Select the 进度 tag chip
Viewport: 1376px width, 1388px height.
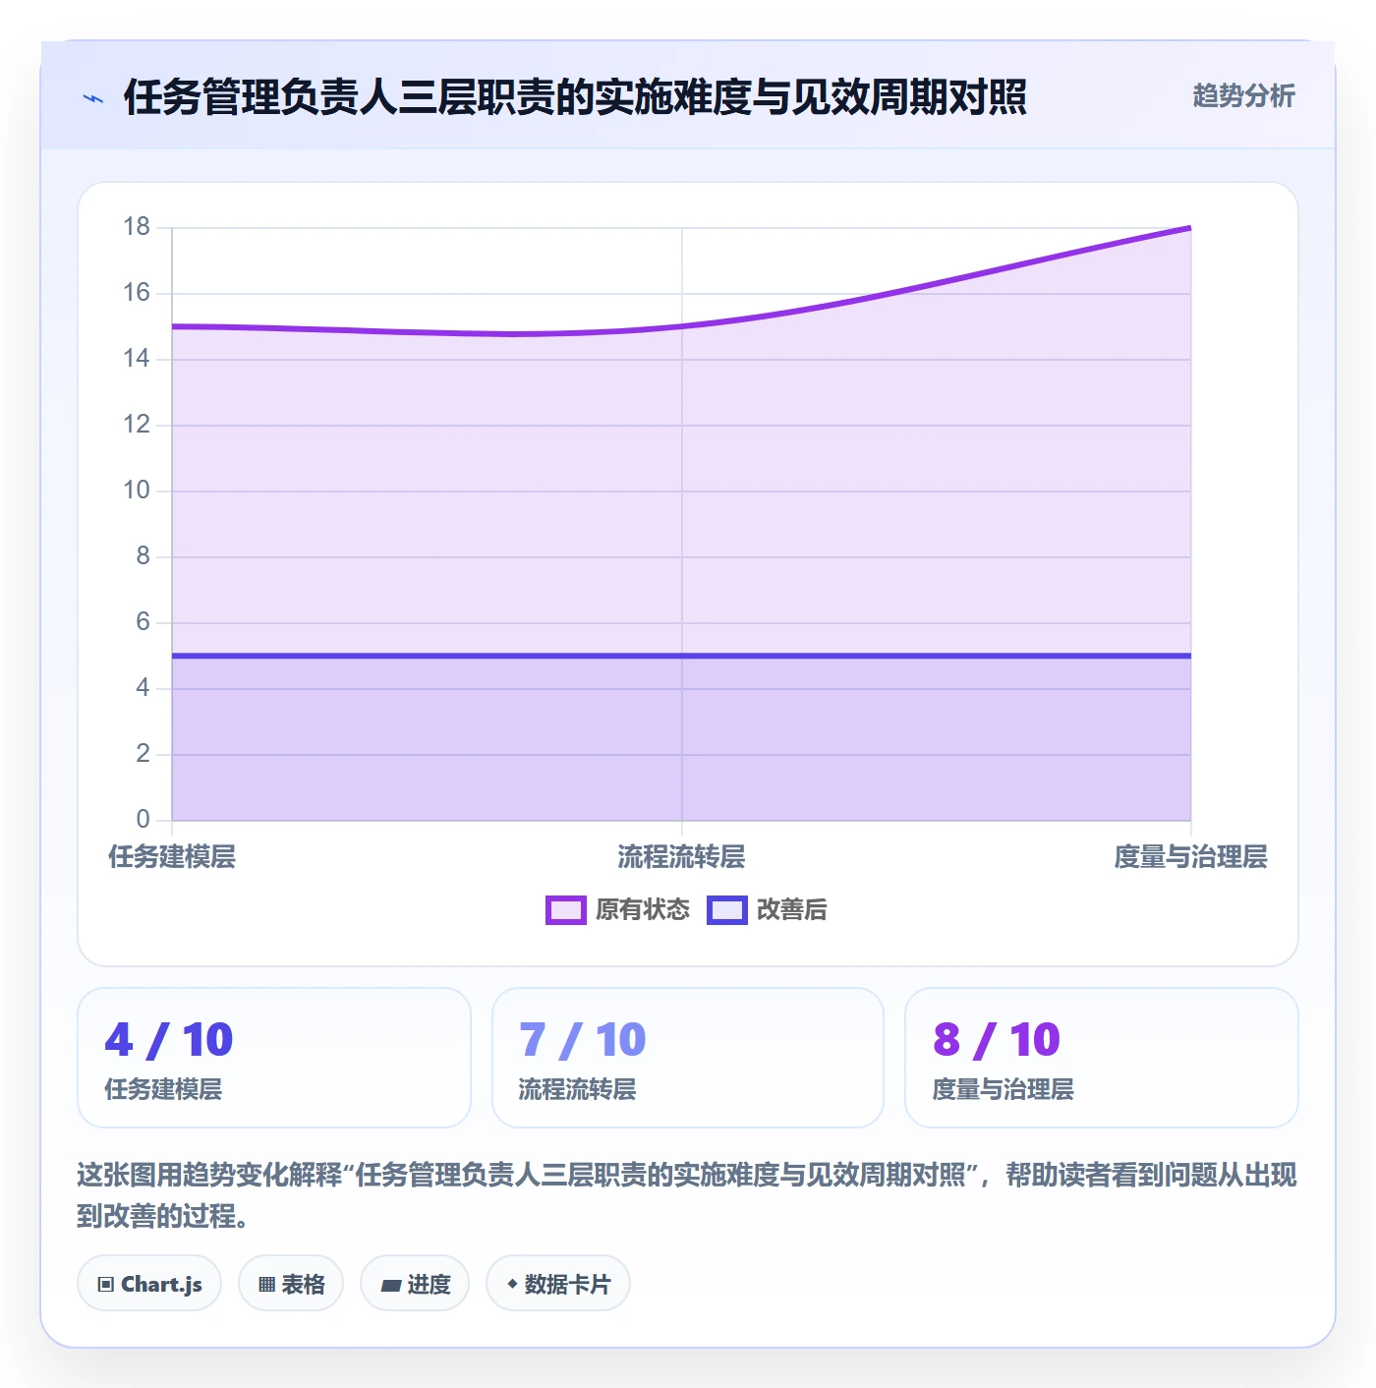click(x=415, y=1283)
